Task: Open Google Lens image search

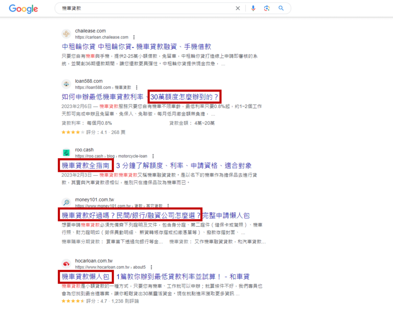Action: click(267, 8)
